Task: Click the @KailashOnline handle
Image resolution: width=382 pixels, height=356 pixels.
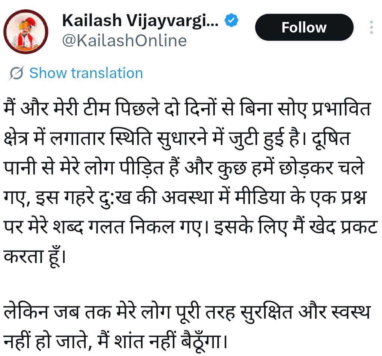Action: point(124,41)
